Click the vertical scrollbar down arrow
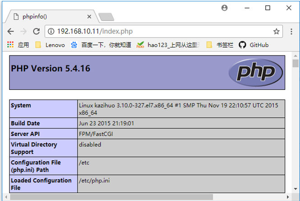 [x=295, y=189]
